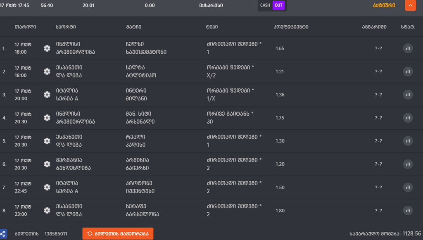This screenshot has width=423, height=240.
Task: Click odds value 1.20
Action: (x=280, y=164)
